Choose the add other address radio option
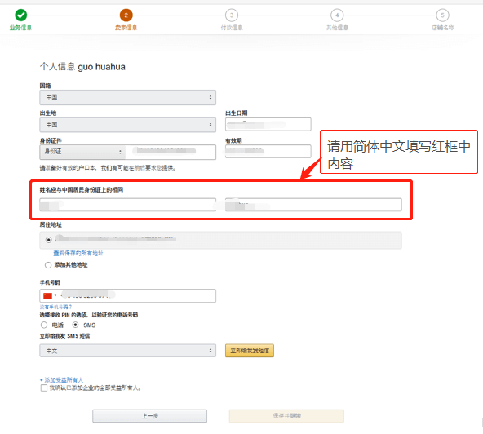 pyautogui.click(x=48, y=265)
